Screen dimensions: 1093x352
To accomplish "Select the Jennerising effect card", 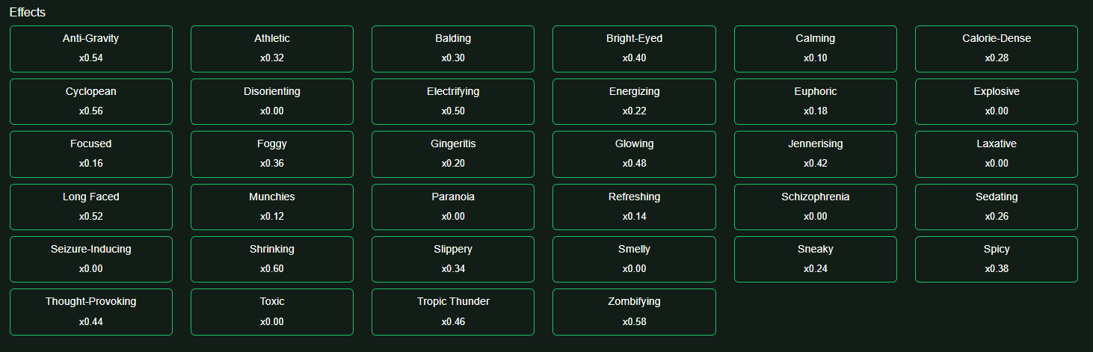I will [815, 154].
